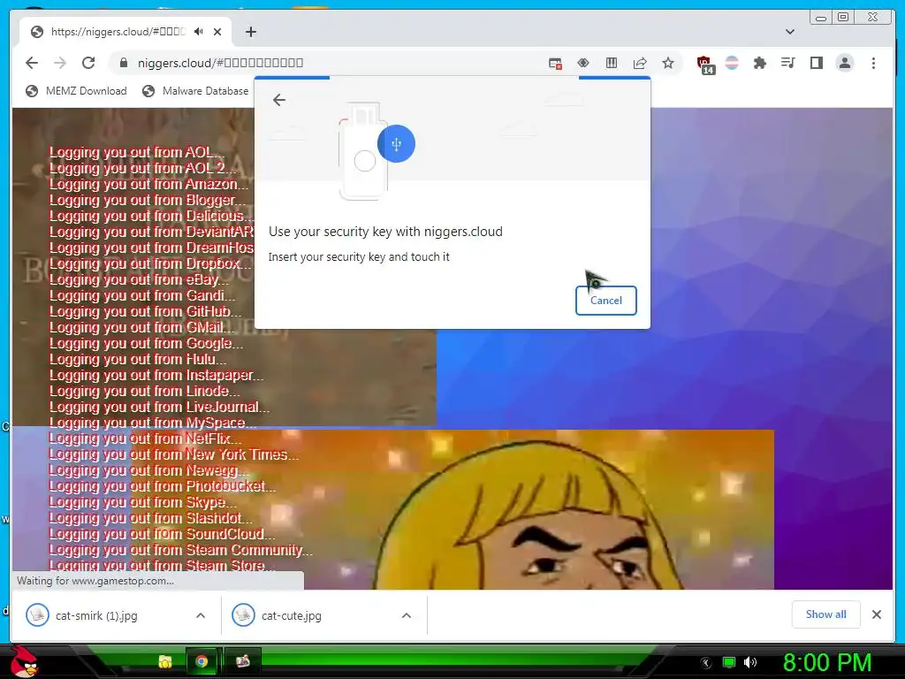Viewport: 905px width, 679px height.
Task: Click the back arrow in the security key dialog
Action: (279, 100)
